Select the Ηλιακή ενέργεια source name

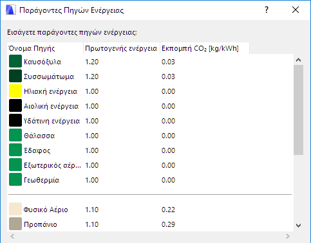coord(50,91)
